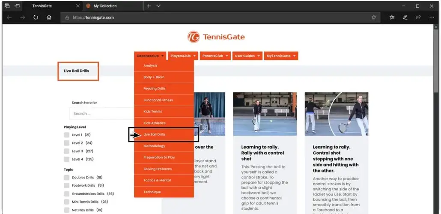441x214 pixels.
Task: Select Live Ball Drills from the menu
Action: click(155, 134)
